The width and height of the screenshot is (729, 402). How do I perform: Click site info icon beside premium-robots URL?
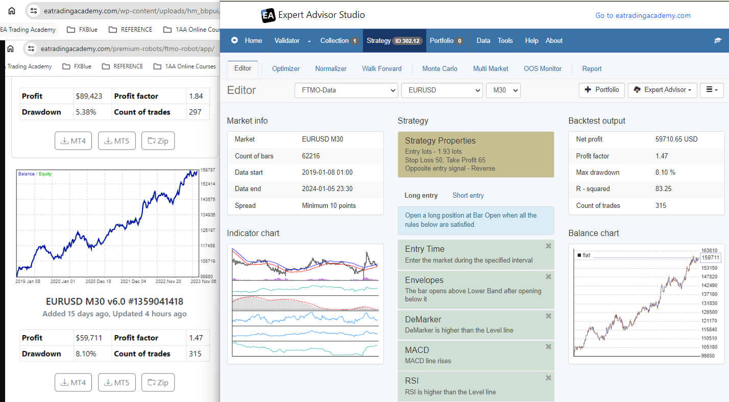[31, 49]
